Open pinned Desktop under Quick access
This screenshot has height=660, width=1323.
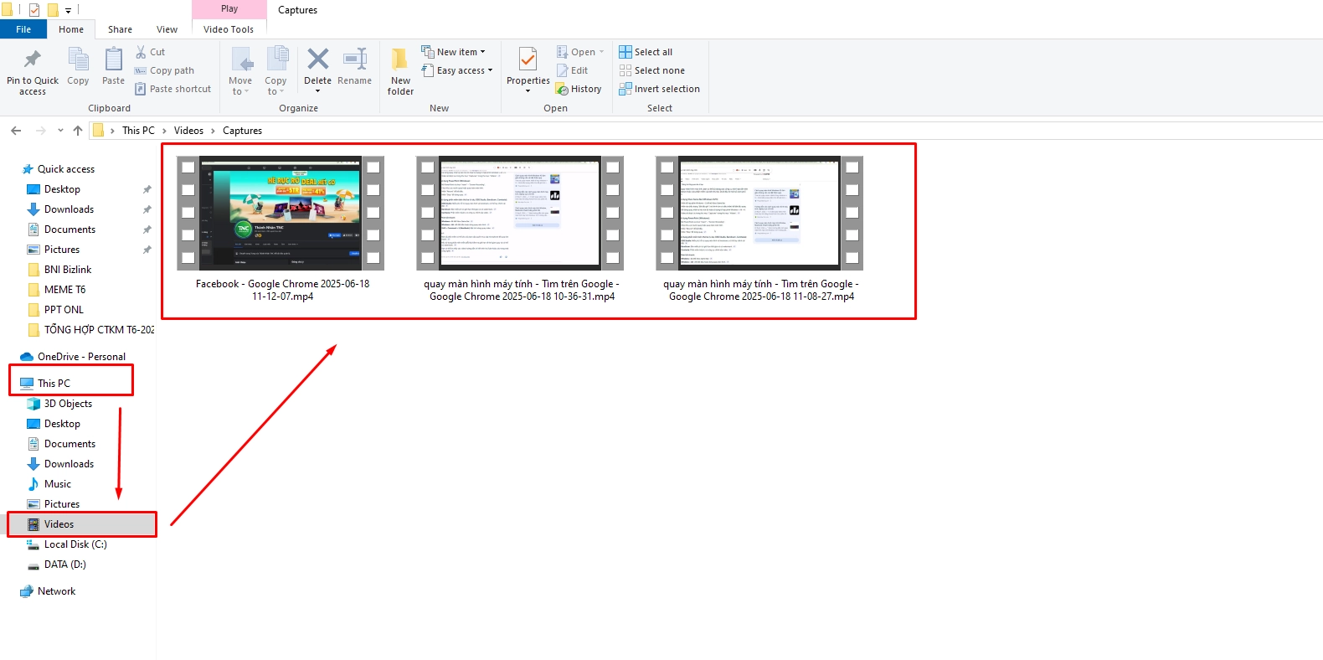point(54,189)
